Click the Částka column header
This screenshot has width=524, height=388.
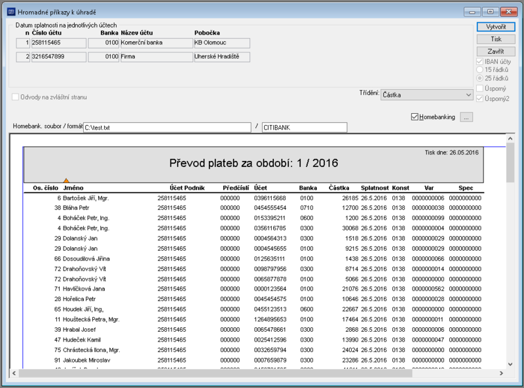pyautogui.click(x=339, y=188)
